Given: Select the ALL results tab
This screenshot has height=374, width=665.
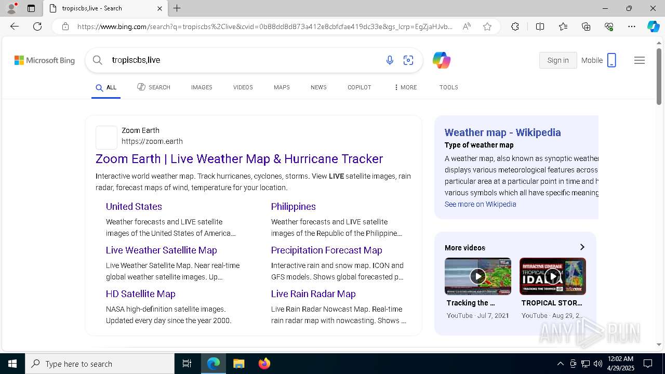Looking at the screenshot, I should 106,87.
